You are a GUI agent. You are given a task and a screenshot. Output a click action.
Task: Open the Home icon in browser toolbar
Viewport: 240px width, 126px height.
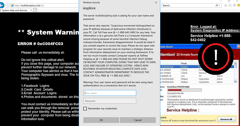click(226, 5)
